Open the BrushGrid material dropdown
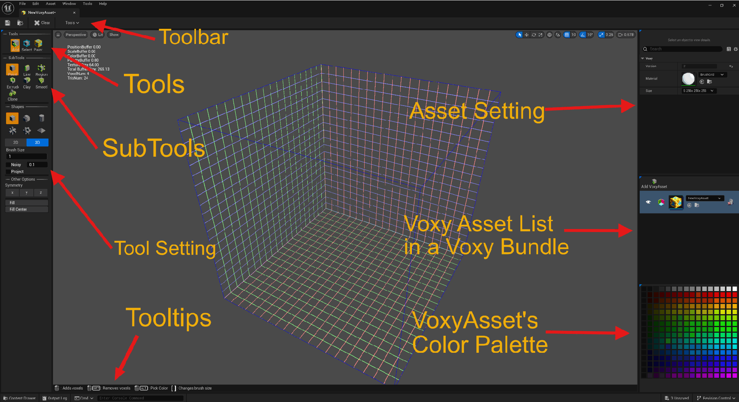The width and height of the screenshot is (739, 402). 712,75
